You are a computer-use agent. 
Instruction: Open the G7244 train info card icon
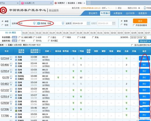11,57
